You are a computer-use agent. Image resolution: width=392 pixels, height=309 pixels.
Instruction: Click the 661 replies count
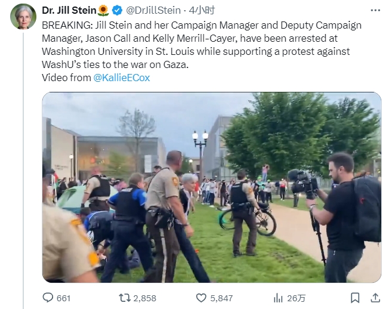63,298
